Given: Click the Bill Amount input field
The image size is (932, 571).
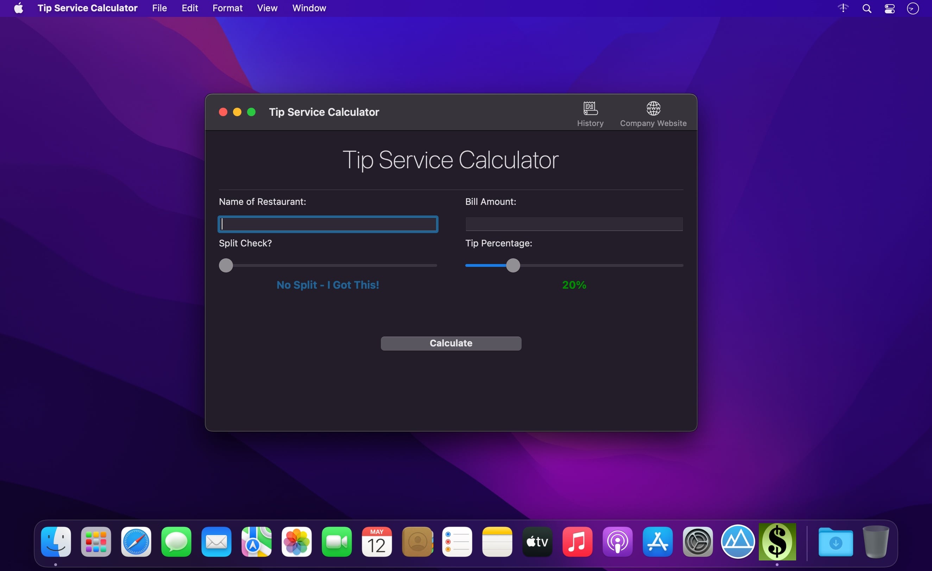Looking at the screenshot, I should point(574,224).
